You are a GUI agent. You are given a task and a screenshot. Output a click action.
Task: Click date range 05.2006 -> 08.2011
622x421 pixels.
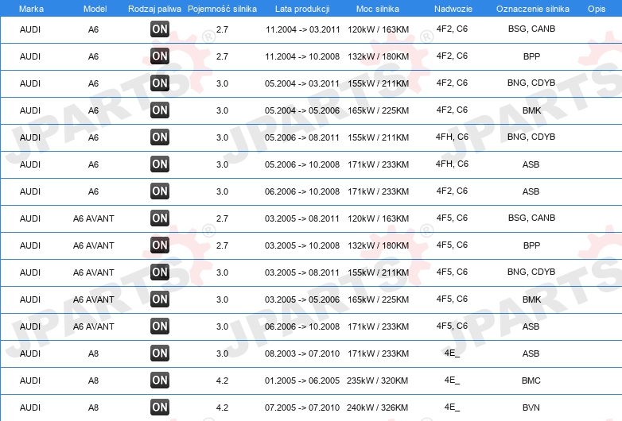pos(302,137)
